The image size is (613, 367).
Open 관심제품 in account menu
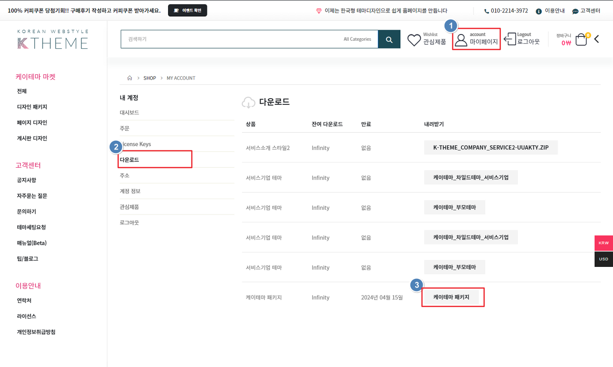(129, 207)
